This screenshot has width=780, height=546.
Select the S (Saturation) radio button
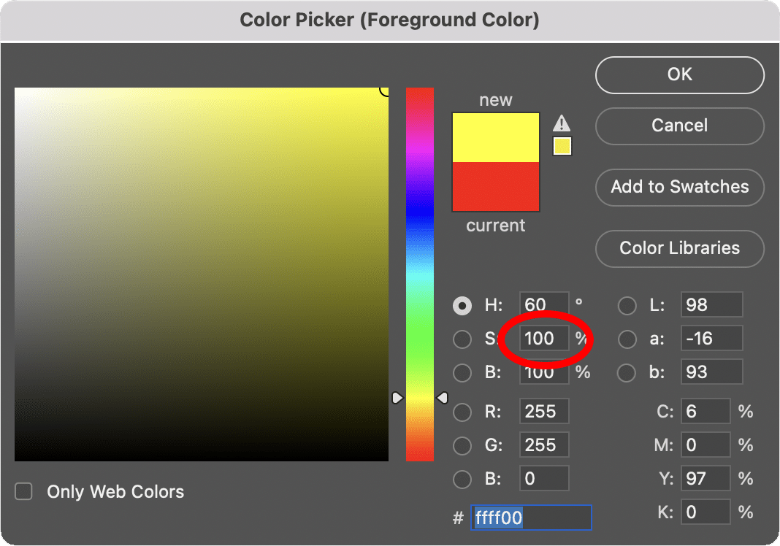click(462, 339)
